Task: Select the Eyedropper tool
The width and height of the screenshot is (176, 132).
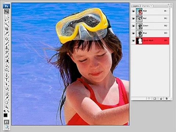Action: point(7,98)
